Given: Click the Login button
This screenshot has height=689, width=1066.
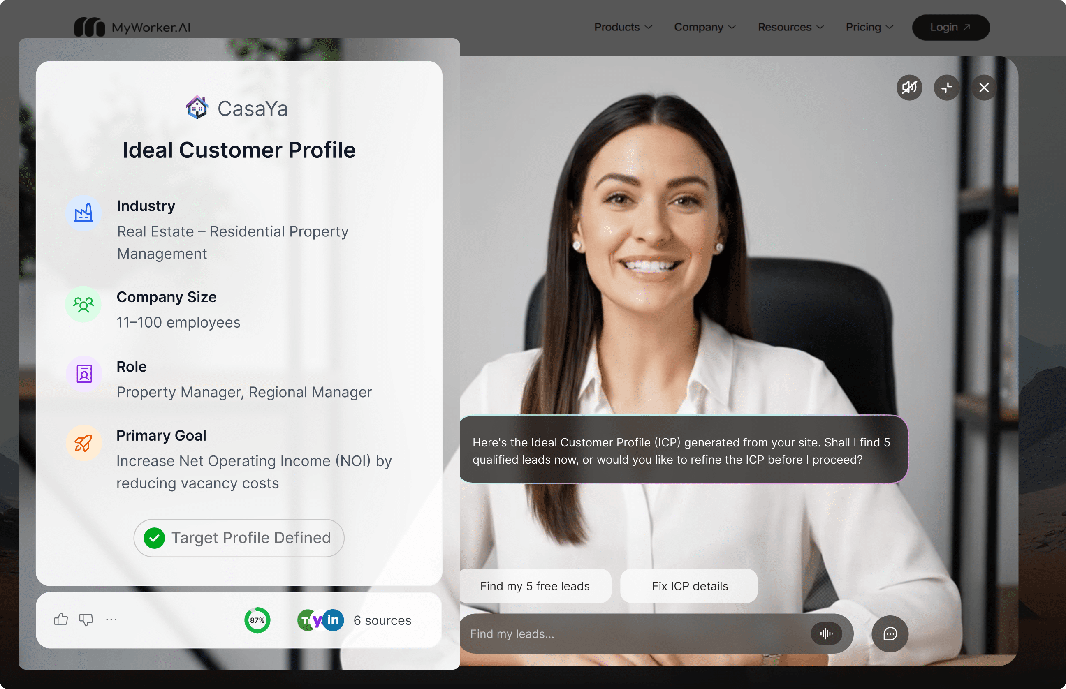Looking at the screenshot, I should pyautogui.click(x=950, y=27).
